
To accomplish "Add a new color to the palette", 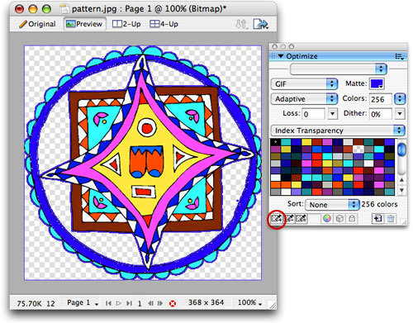I will 377,219.
